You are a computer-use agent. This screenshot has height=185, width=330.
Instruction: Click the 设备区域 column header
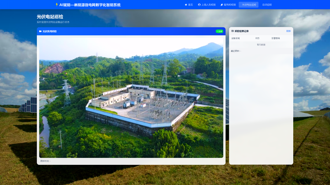(x=236, y=38)
